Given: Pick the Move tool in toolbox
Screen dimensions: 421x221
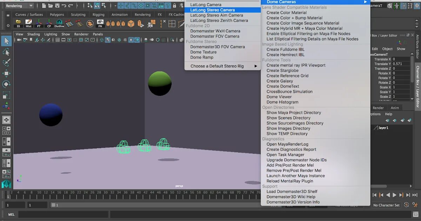Looking at the screenshot, I should point(6,74).
